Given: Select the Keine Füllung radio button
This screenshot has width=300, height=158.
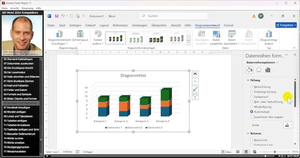Looking at the screenshot, I should [x=252, y=87].
